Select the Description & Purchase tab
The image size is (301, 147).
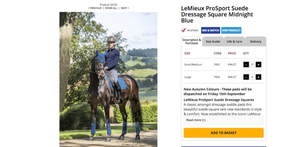click(x=192, y=41)
